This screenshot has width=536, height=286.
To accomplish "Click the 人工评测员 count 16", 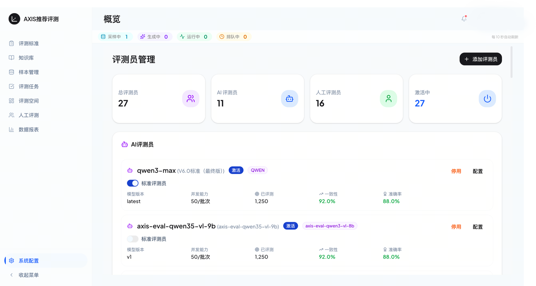I will [x=320, y=103].
